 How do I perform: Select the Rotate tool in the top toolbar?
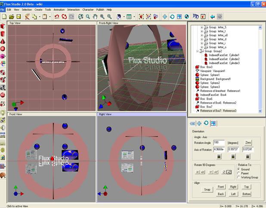pos(172,17)
